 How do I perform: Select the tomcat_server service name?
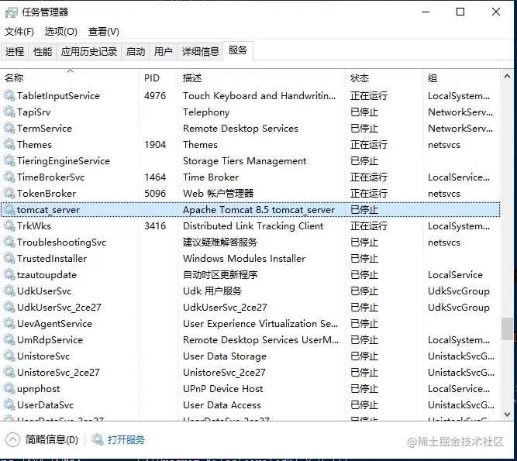point(48,209)
